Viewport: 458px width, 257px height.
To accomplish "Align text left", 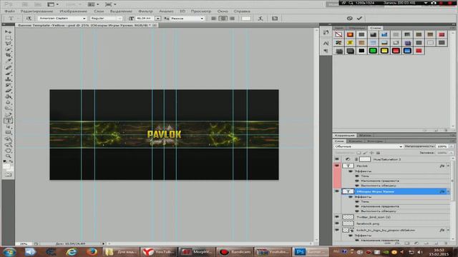I will (x=214, y=19).
